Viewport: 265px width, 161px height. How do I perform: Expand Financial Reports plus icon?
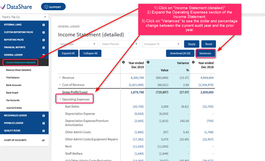[44, 47]
